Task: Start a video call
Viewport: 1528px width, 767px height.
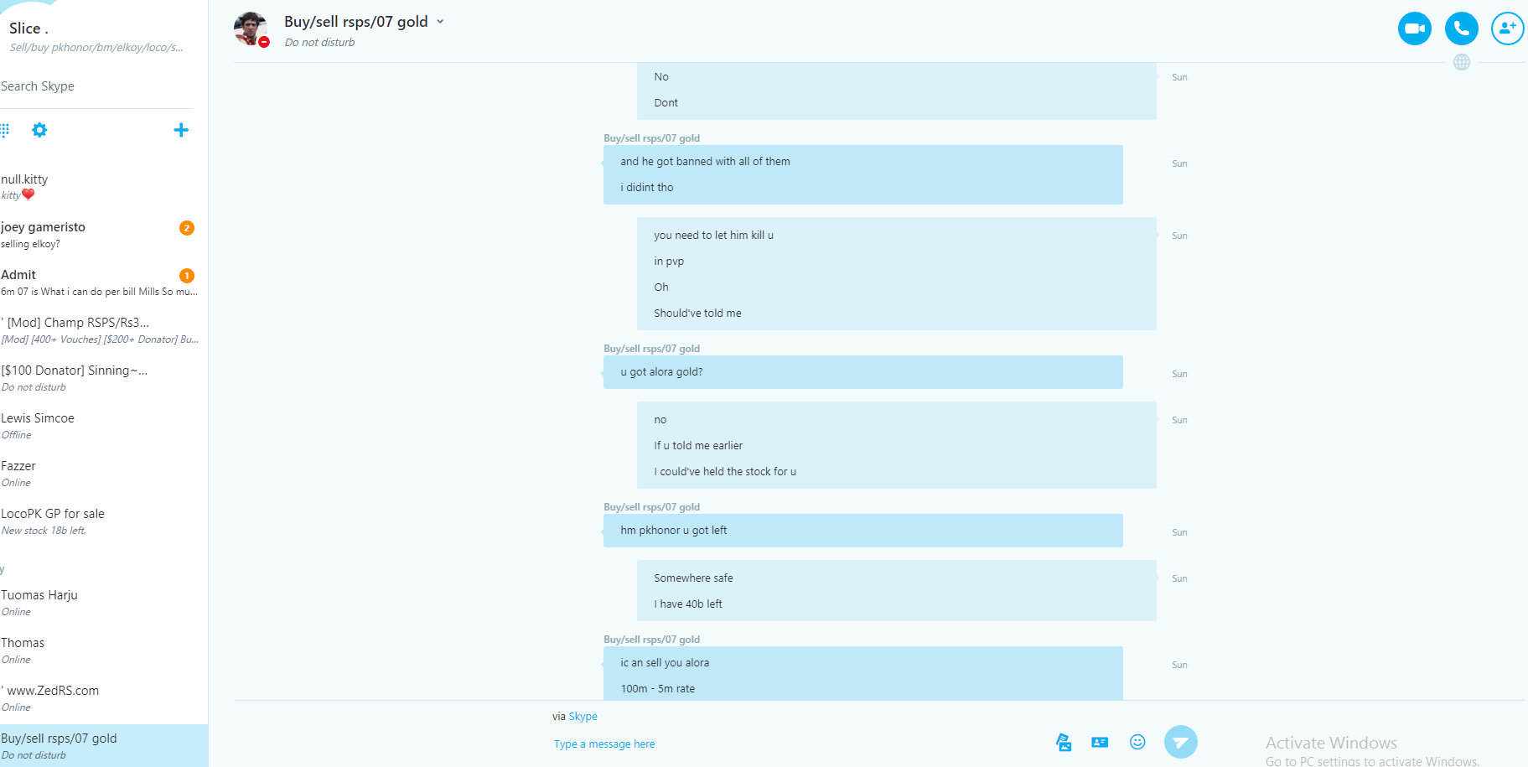Action: pos(1414,29)
